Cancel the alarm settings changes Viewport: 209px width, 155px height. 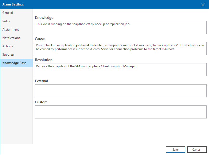click(x=197, y=149)
